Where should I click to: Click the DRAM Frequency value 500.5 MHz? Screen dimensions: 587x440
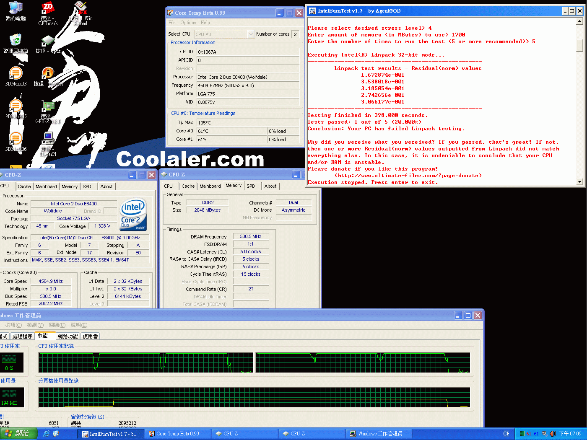(251, 237)
